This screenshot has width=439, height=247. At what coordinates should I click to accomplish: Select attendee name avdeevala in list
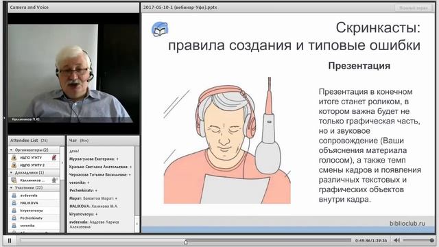(x=29, y=196)
